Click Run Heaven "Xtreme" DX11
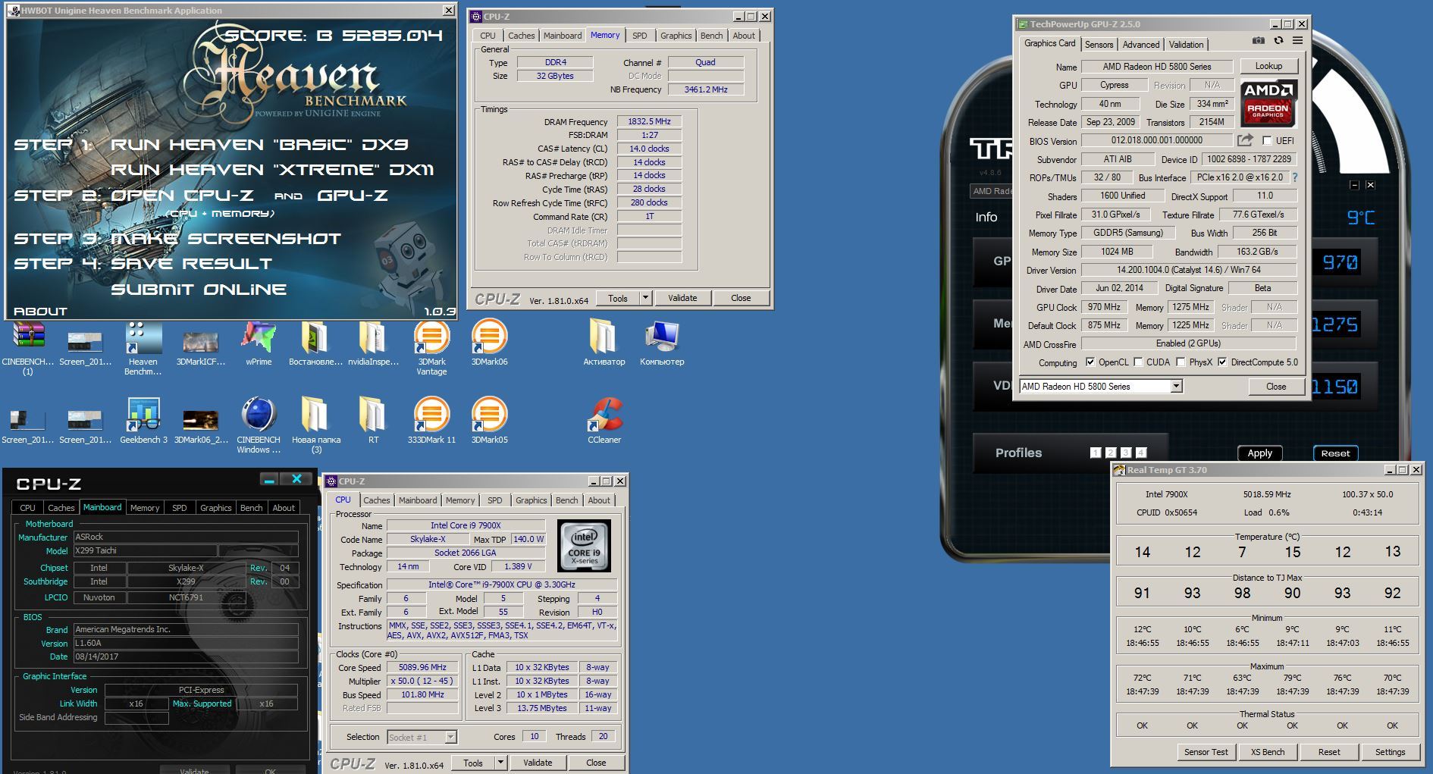This screenshot has height=774, width=1433. click(x=271, y=169)
